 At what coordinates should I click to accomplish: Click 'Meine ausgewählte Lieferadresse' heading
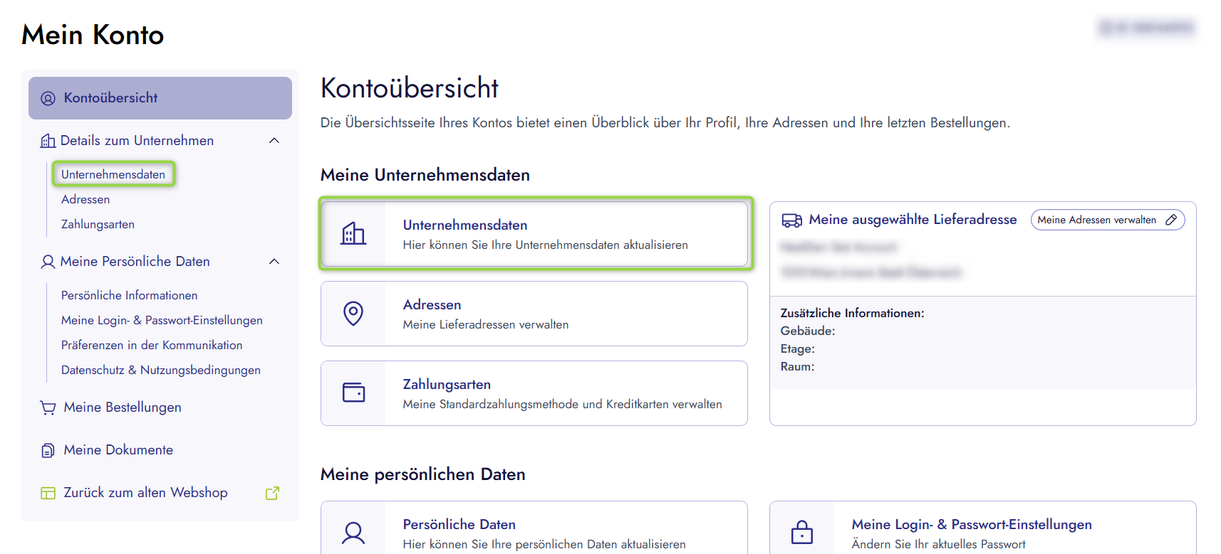[x=913, y=220]
